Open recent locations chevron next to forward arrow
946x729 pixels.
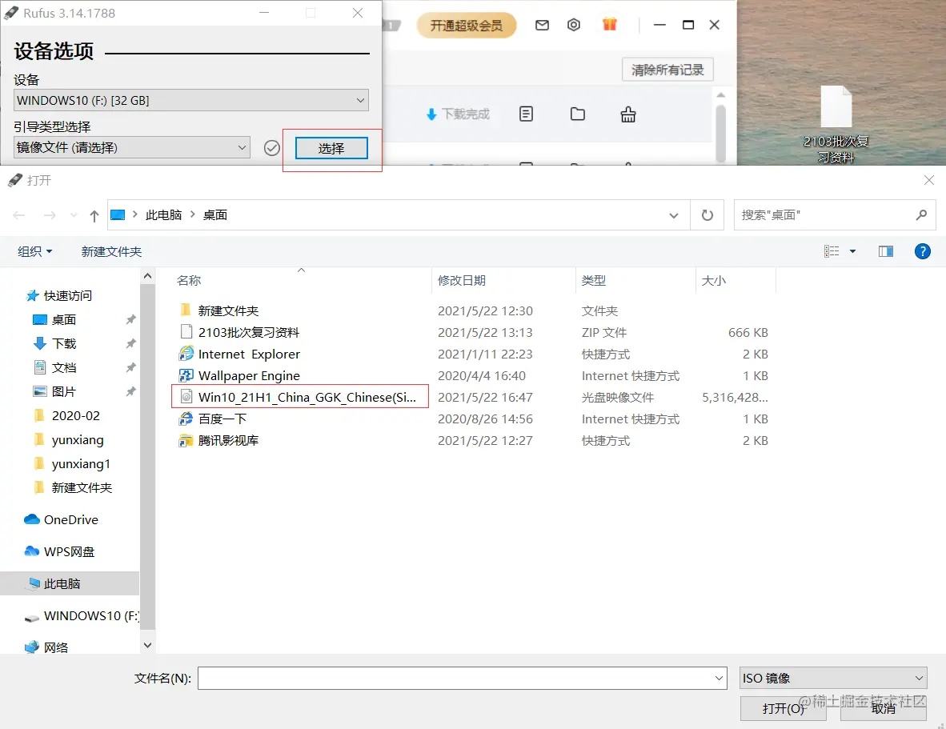point(74,215)
